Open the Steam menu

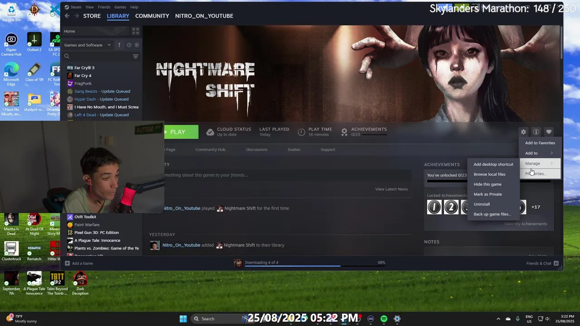[76, 7]
